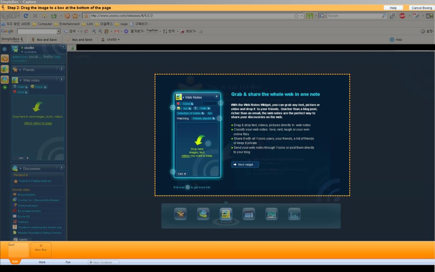435x272 pixels.
Task: Open Yoono's Firefox Add-on link
Action: [x=35, y=181]
